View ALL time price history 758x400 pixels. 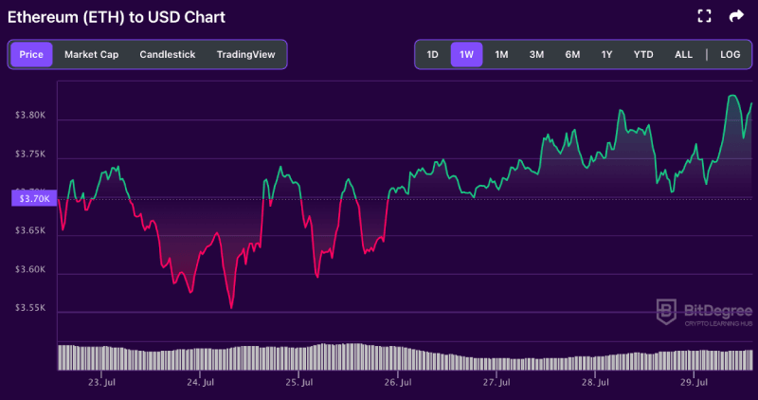[x=683, y=55]
